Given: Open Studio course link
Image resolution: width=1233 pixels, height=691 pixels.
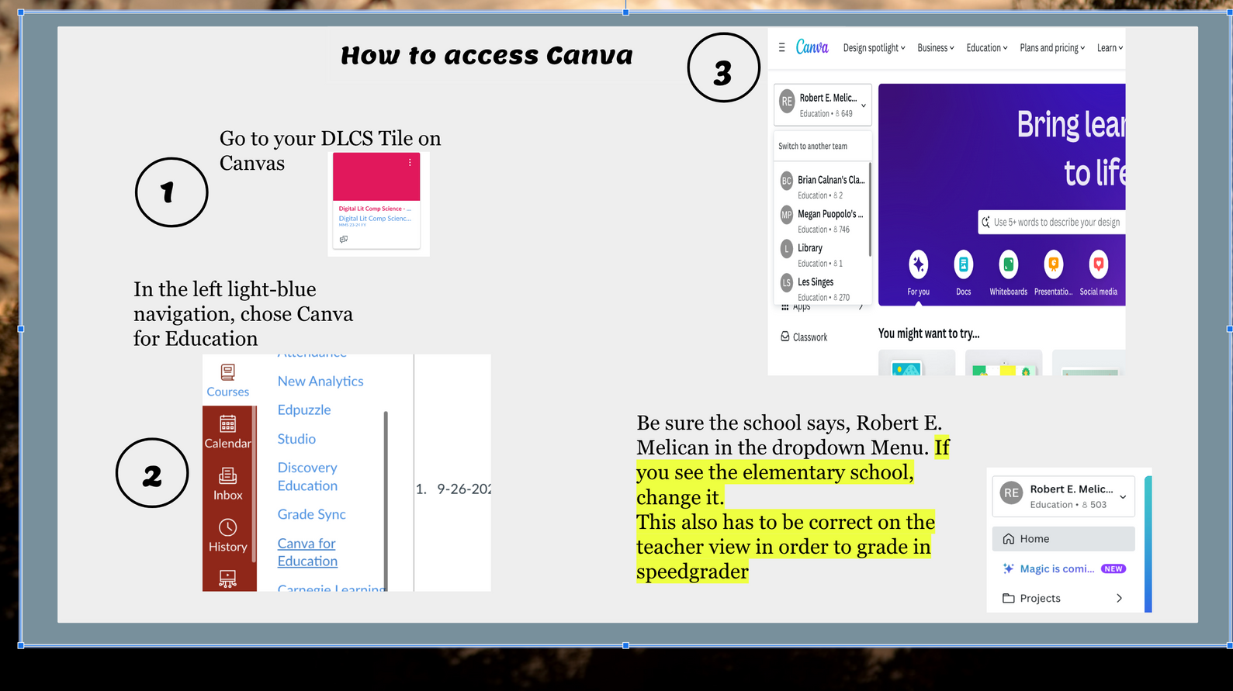Looking at the screenshot, I should tap(296, 439).
